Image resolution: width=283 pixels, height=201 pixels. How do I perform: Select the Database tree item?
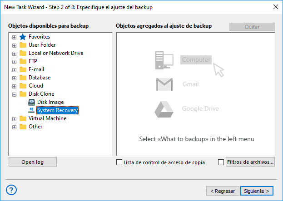(x=40, y=78)
